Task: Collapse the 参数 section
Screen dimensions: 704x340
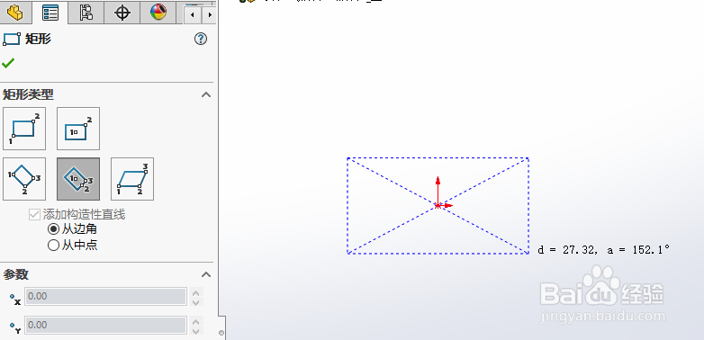Action: point(206,274)
